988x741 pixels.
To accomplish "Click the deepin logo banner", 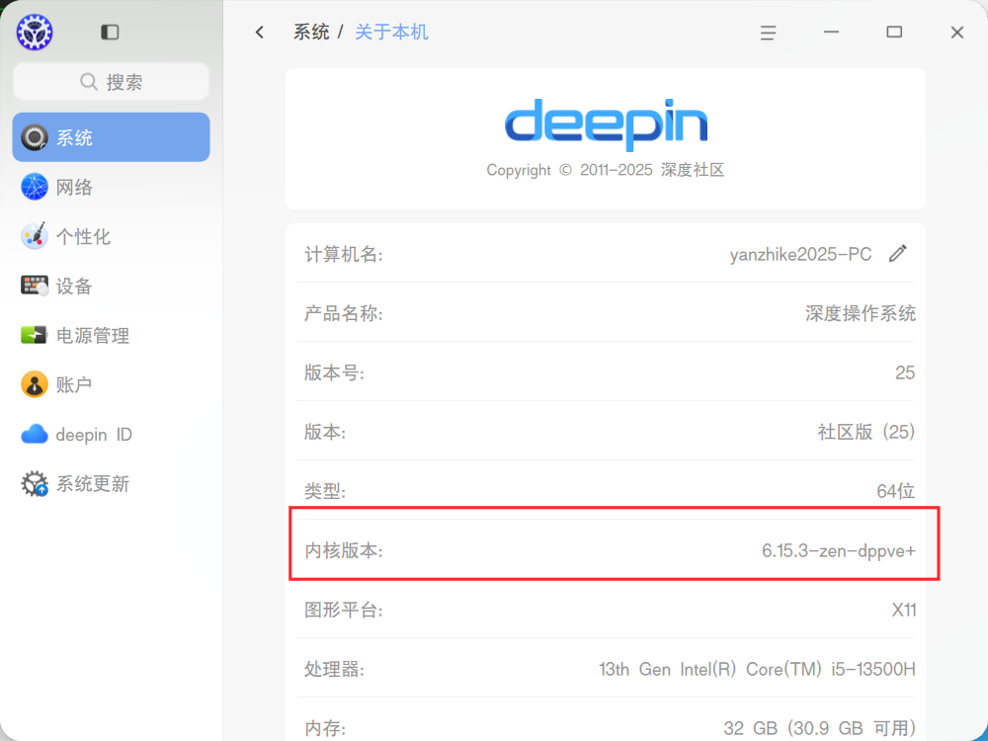I will coord(606,138).
